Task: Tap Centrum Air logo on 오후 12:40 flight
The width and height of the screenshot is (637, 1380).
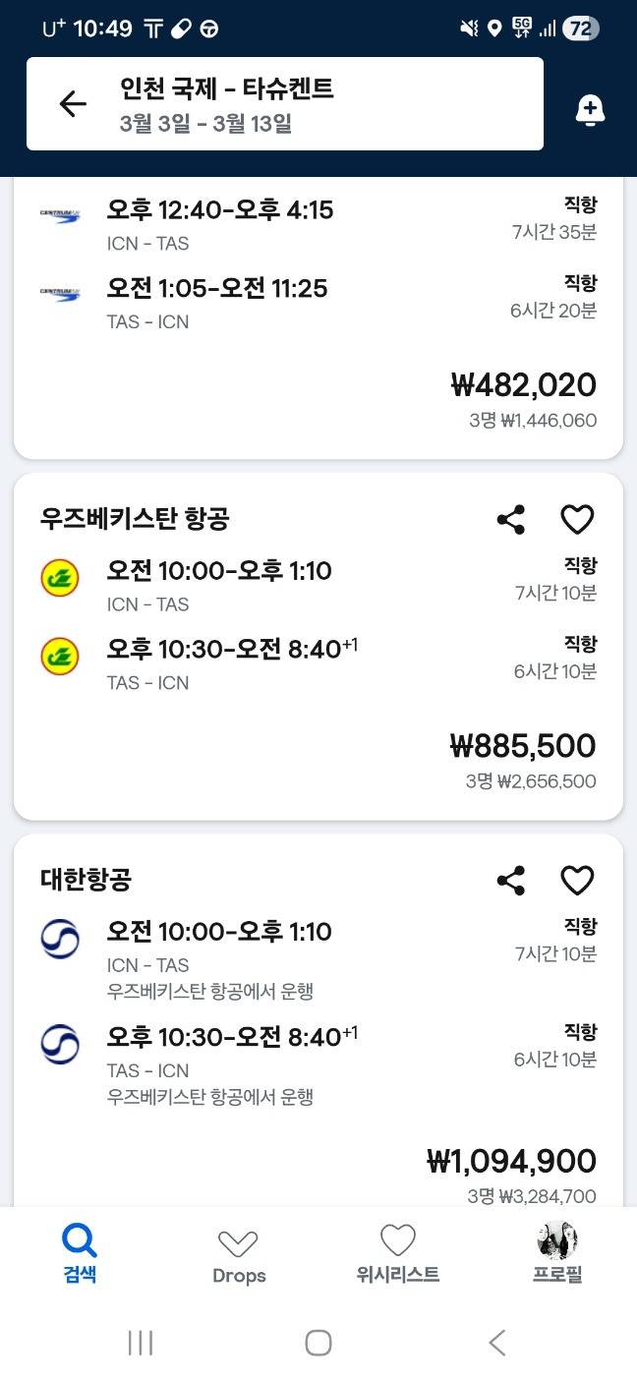Action: pyautogui.click(x=60, y=214)
